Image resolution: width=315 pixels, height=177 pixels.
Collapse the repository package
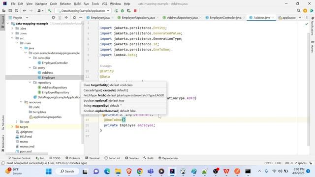(x=30, y=83)
